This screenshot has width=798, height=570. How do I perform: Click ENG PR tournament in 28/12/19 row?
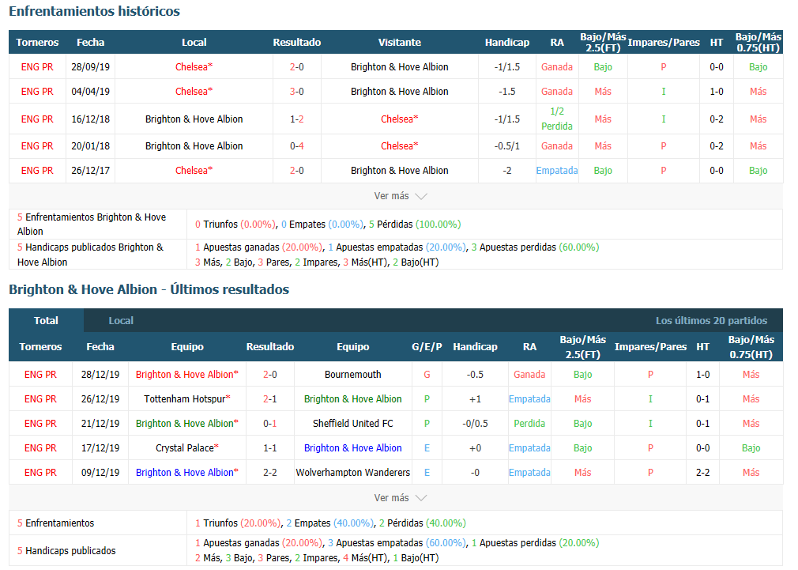(40, 375)
